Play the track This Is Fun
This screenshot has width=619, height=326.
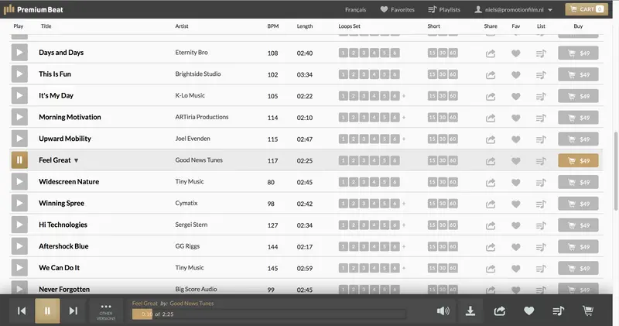coord(19,74)
